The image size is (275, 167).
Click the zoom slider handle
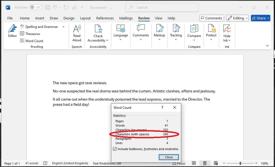240,163
